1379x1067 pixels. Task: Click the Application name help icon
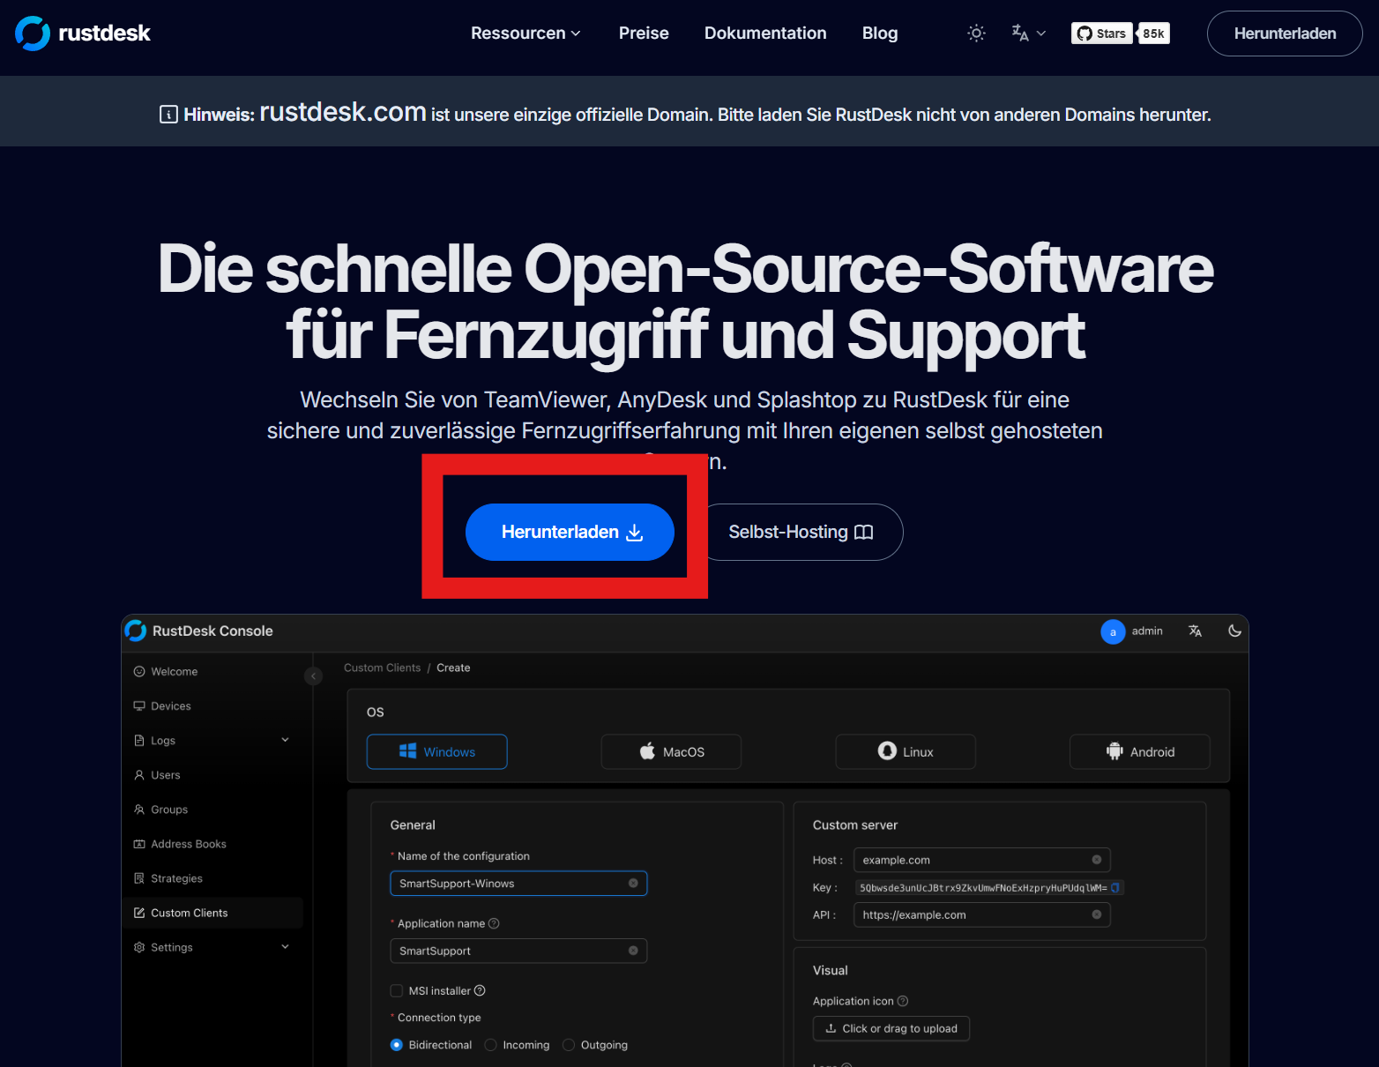click(x=494, y=923)
